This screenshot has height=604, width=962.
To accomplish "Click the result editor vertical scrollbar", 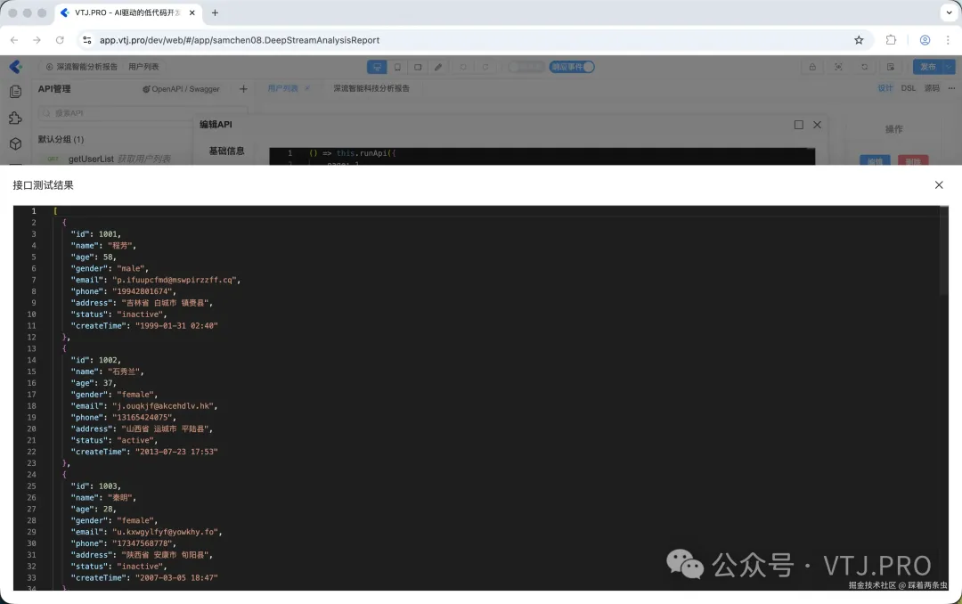I will tap(943, 251).
